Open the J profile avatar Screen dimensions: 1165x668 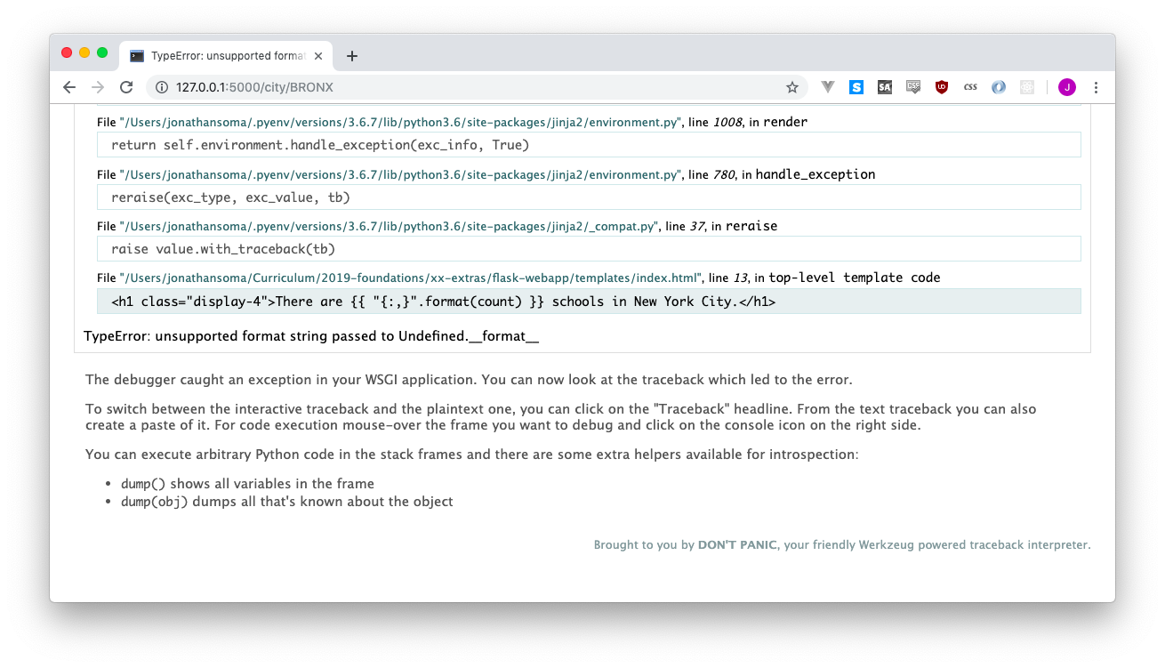1067,87
